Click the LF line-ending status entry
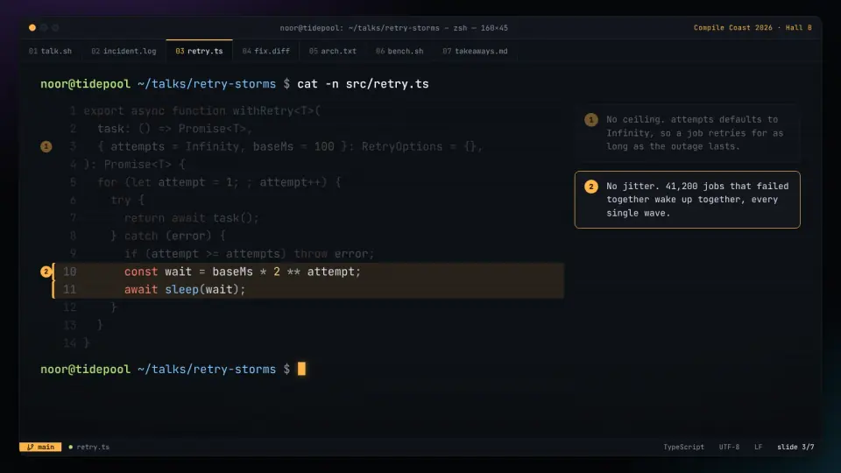The width and height of the screenshot is (841, 473). click(x=758, y=447)
